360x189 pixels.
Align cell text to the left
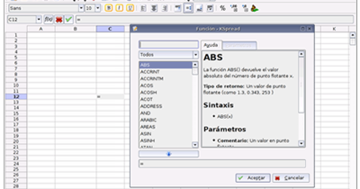pyautogui.click(x=144, y=9)
